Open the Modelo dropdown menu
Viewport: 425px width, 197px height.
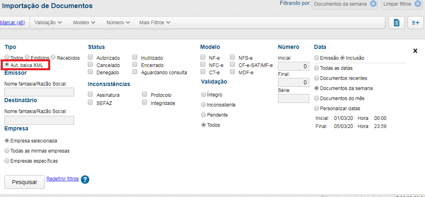click(84, 23)
